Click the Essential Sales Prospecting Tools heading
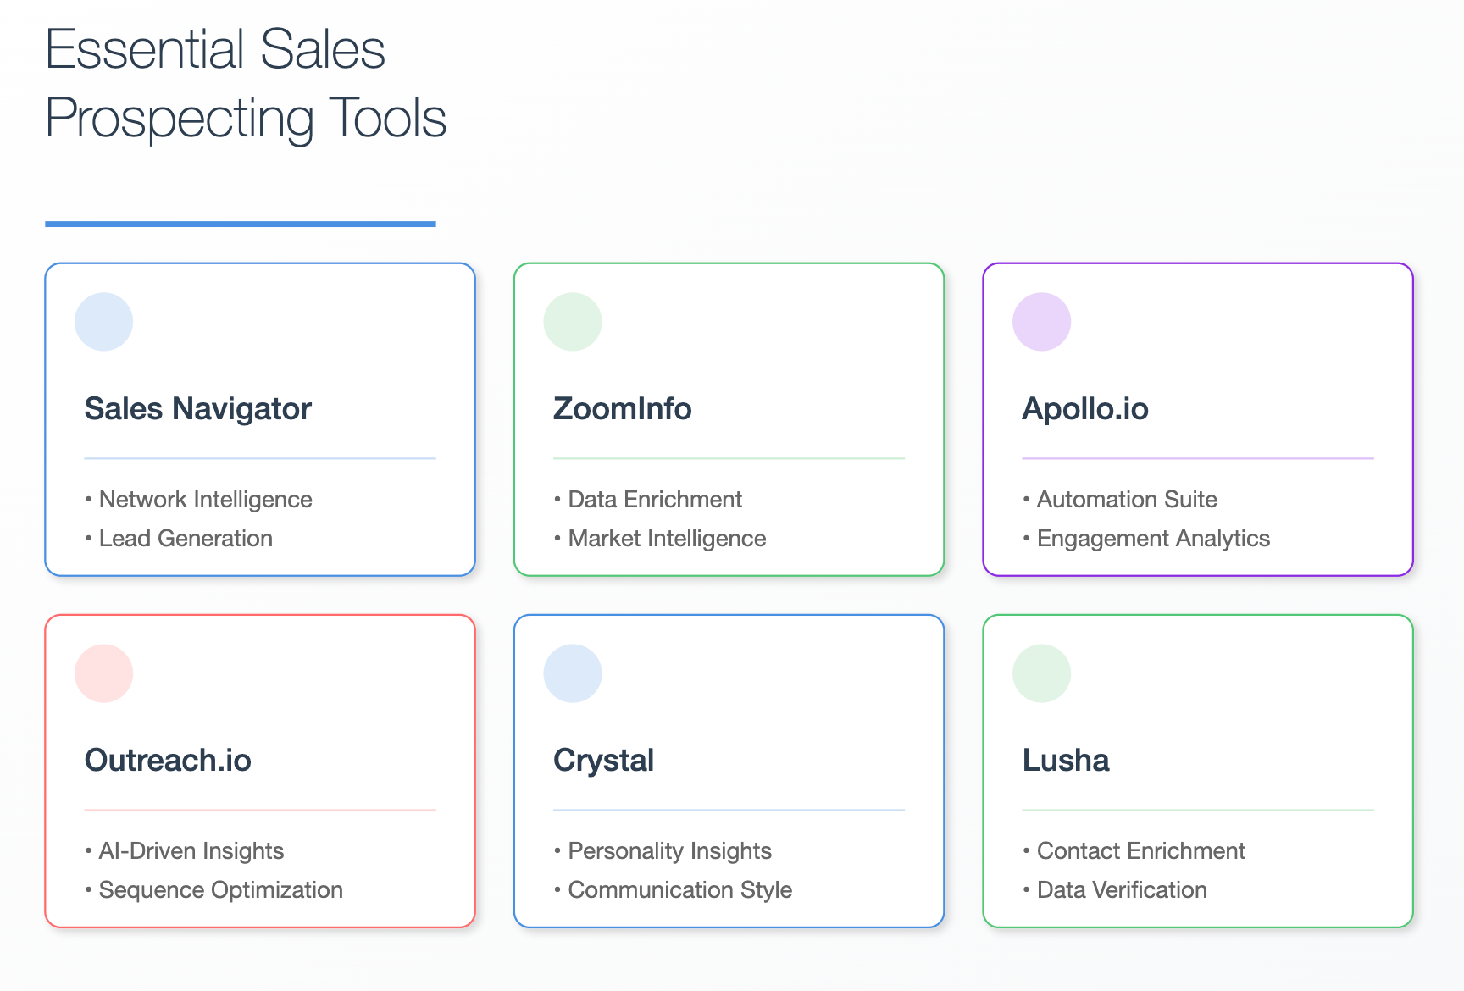 (x=246, y=84)
